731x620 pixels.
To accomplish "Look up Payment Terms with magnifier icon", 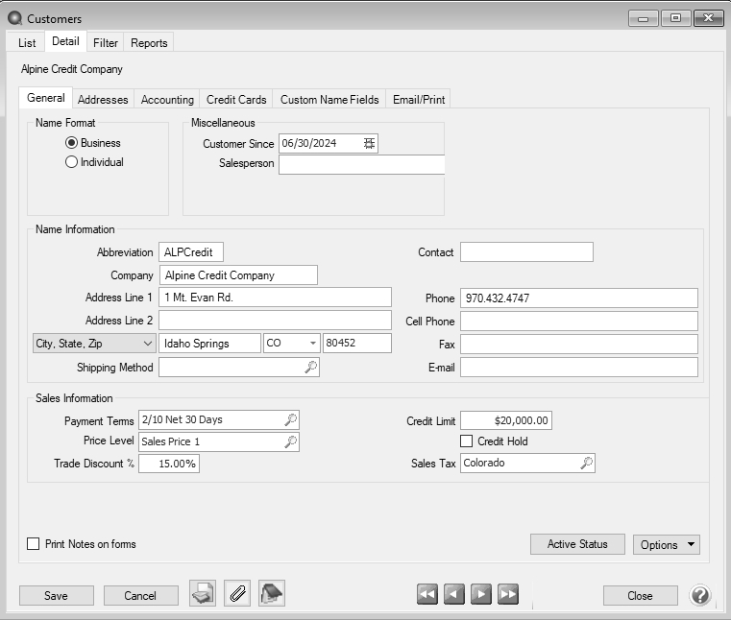I will [x=290, y=420].
